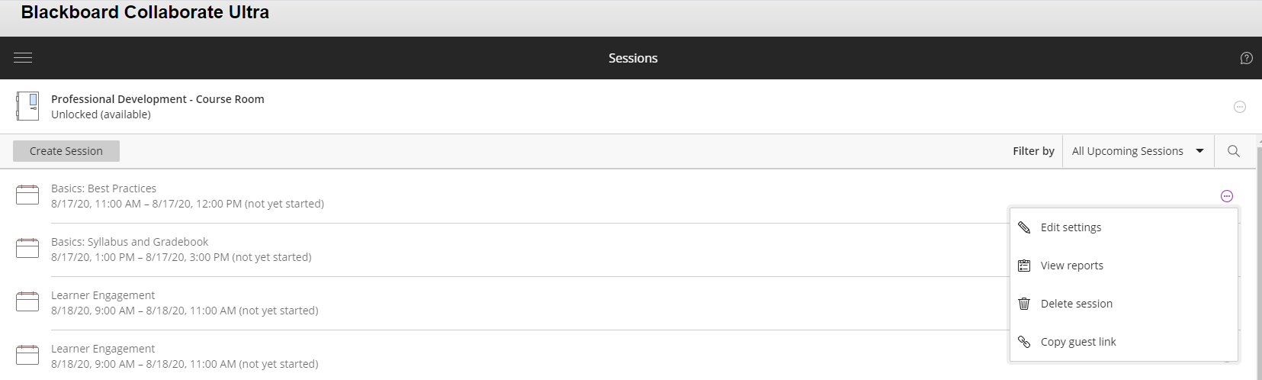The width and height of the screenshot is (1262, 380).
Task: Click the Create Session button
Action: 66,151
